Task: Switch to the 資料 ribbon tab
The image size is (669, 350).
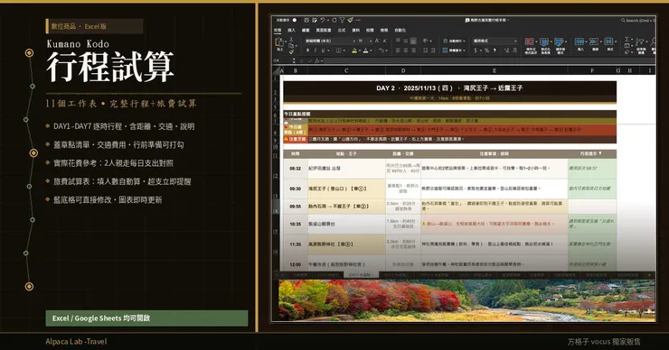Action: tap(356, 31)
